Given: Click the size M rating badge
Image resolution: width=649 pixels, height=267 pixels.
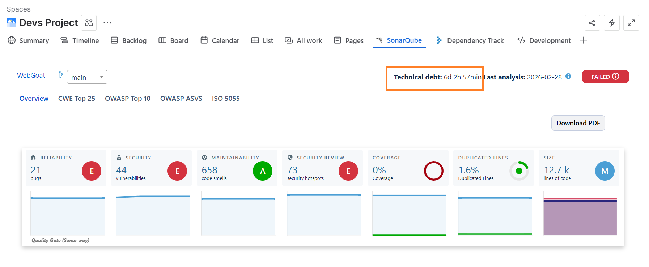Looking at the screenshot, I should [605, 171].
